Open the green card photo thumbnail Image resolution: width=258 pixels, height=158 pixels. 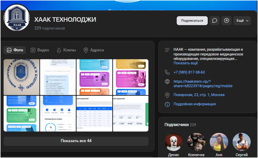click(x=22, y=114)
